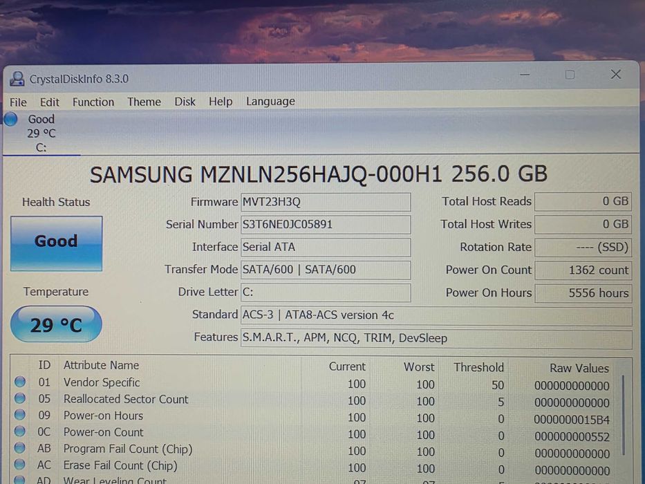Click the attribute list vertical scrollbar
The height and width of the screenshot is (484, 645).
coord(624,415)
